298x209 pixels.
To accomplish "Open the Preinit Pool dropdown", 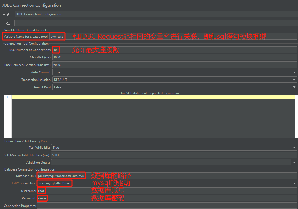I will (x=175, y=87).
